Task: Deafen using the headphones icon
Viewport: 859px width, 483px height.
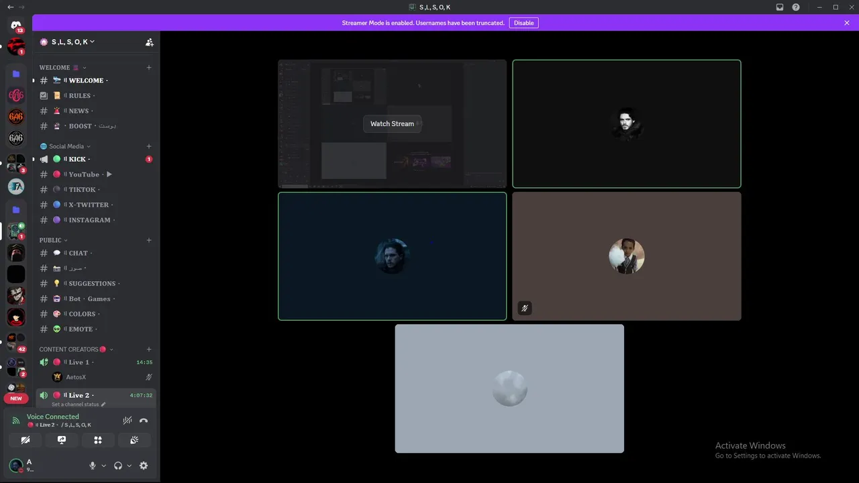Action: point(118,466)
